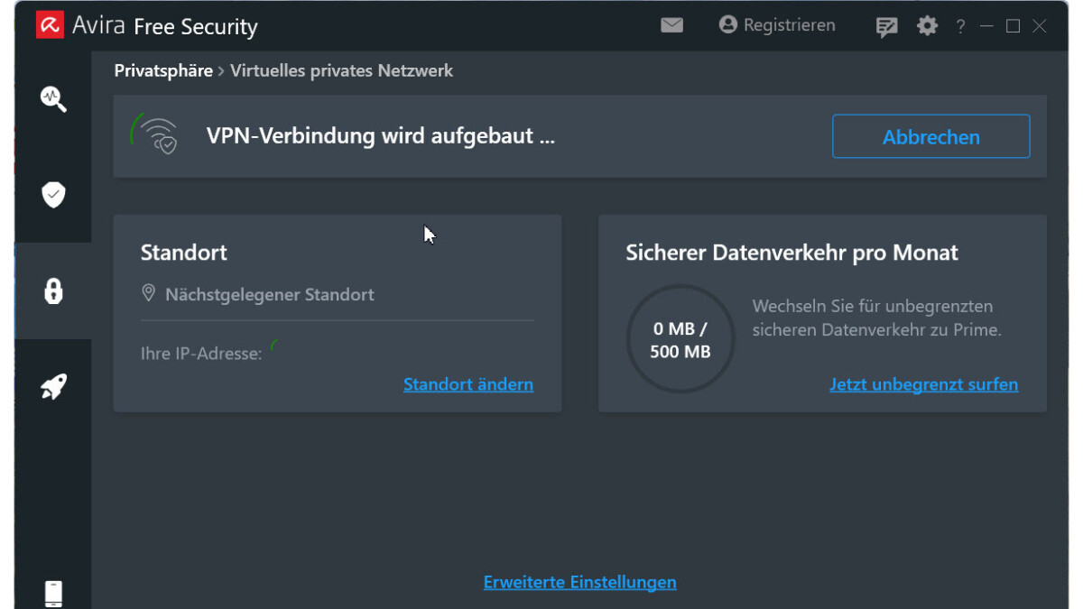Click the Avira logo in the corner
Image resolution: width=1083 pixels, height=609 pixels.
(x=50, y=24)
